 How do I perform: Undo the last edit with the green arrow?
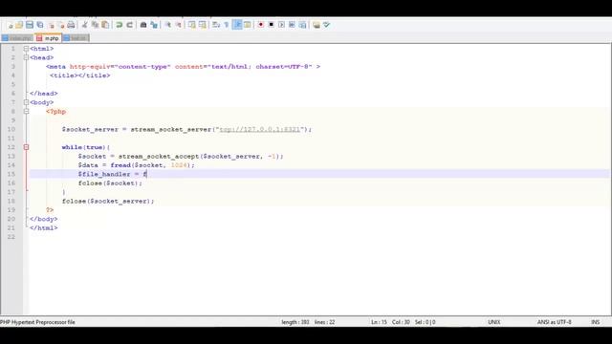click(119, 25)
